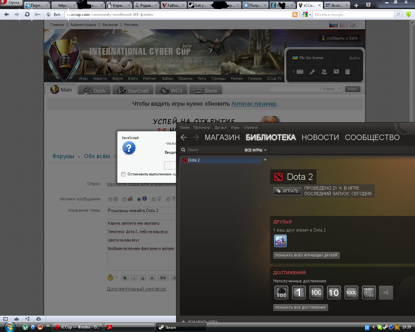The width and height of the screenshot is (415, 332).
Task: Show the +6 more achievements tile
Action: coord(386,292)
